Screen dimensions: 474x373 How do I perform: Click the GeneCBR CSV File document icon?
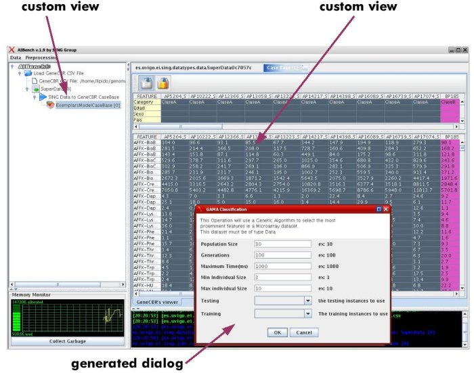coord(35,81)
